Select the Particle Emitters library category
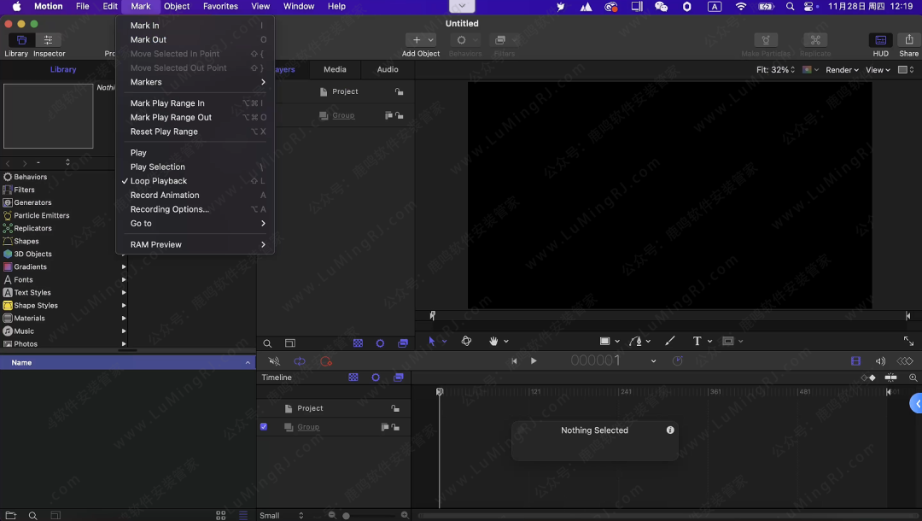The width and height of the screenshot is (922, 521). pos(41,215)
